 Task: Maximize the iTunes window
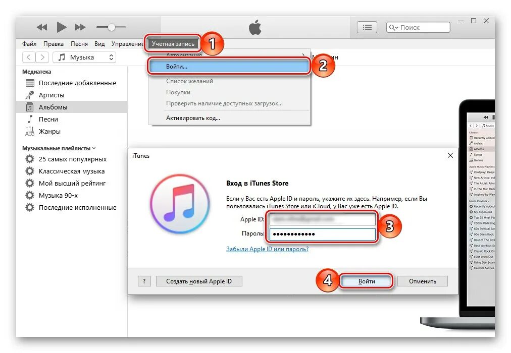tap(474, 21)
